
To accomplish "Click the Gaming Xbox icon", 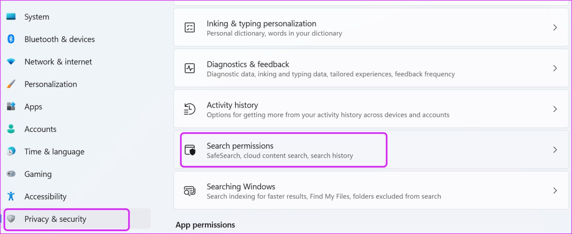I will pyautogui.click(x=11, y=174).
